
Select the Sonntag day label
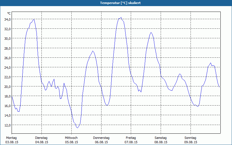point(191,138)
